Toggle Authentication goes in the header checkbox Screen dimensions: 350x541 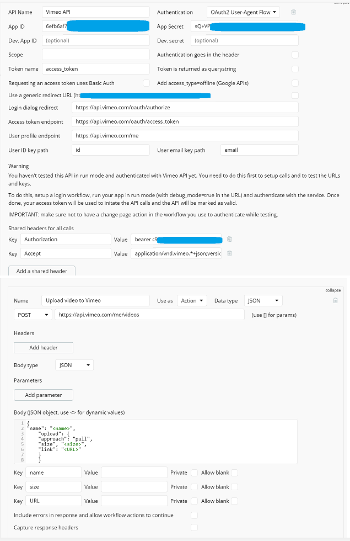[x=295, y=55]
